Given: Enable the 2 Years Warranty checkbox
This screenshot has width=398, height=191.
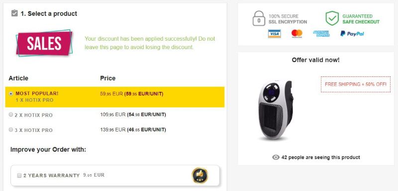Looking at the screenshot, I should (x=19, y=175).
